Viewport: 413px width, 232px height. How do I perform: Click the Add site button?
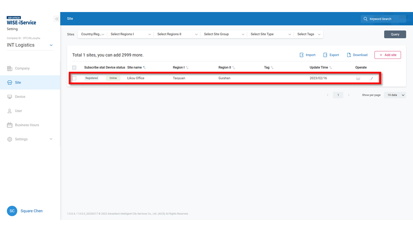tap(387, 55)
